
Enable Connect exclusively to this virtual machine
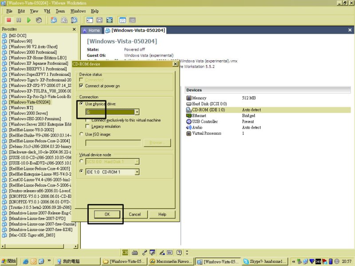(87, 120)
